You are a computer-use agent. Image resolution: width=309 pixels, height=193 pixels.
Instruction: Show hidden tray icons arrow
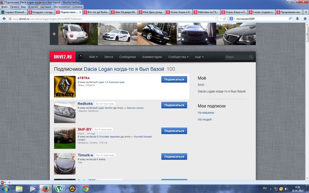pyautogui.click(x=271, y=189)
